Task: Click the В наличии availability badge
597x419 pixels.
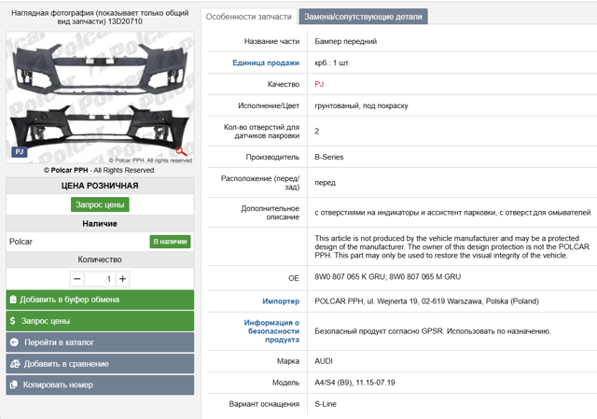Action: (x=170, y=242)
